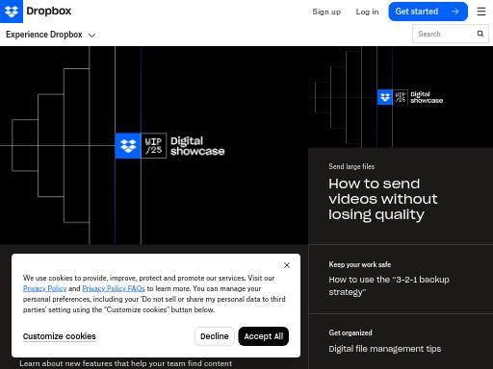The height and width of the screenshot is (369, 493).
Task: Select the Keep your work safe label
Action: pyautogui.click(x=359, y=264)
